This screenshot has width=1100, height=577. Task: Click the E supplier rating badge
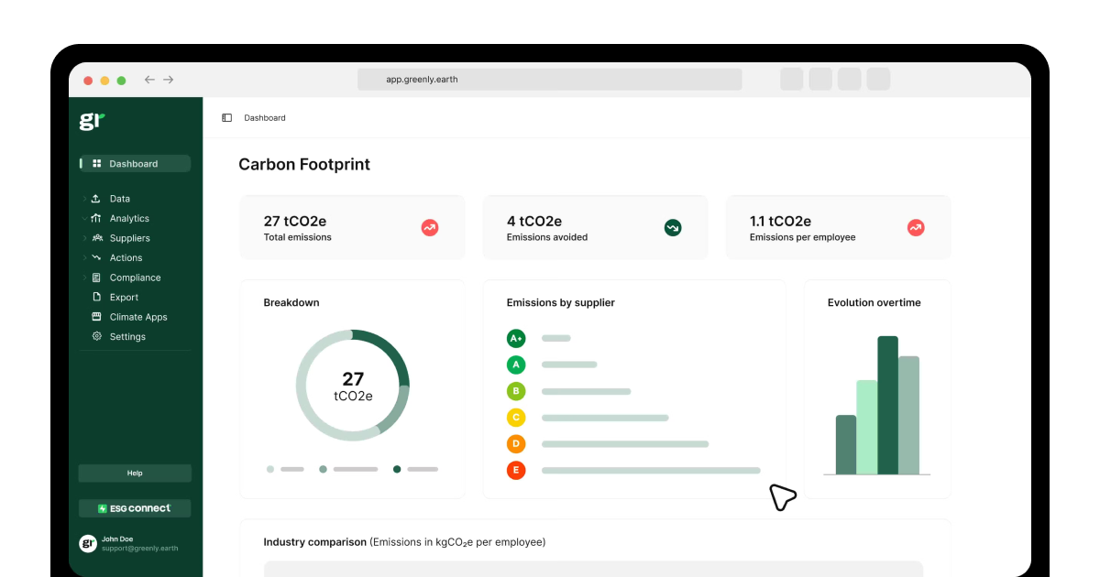coord(516,471)
